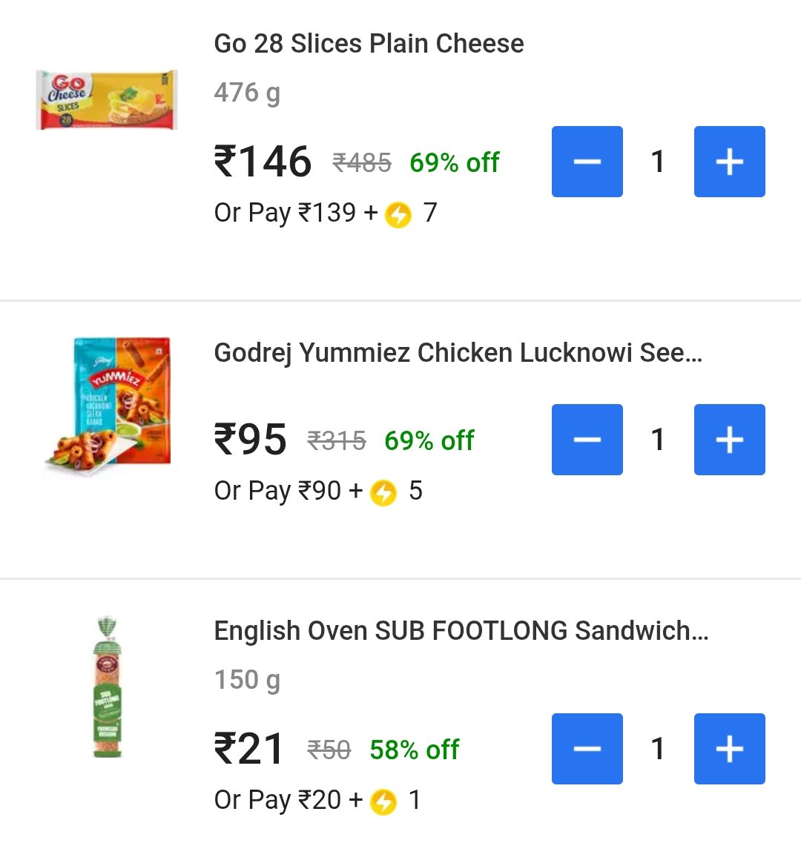Open Godrej Yummiez Chicken Lucknowi product title
This screenshot has height=843, width=801.
(x=458, y=353)
